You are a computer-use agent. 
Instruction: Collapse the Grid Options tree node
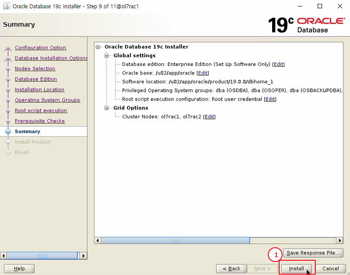tap(107, 108)
